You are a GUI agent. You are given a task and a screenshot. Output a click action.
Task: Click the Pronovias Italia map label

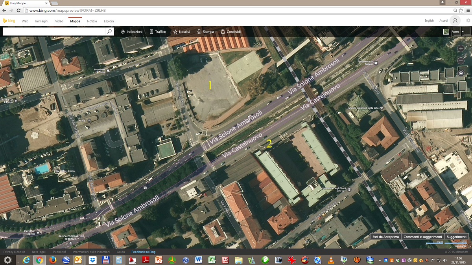click(x=99, y=70)
